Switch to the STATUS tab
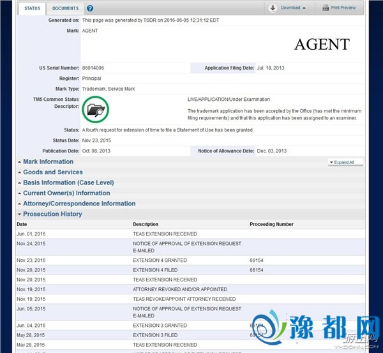The image size is (383, 353). (32, 8)
